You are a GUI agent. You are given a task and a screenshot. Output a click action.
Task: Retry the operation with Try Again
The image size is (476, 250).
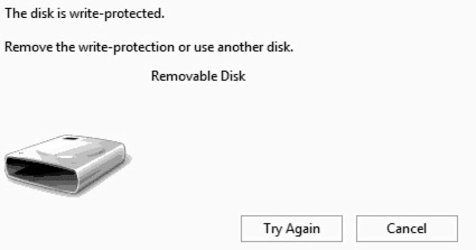click(x=292, y=229)
